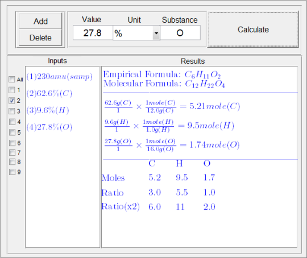
Task: Uncheck the checked checkbox 2
Action: (x=12, y=101)
